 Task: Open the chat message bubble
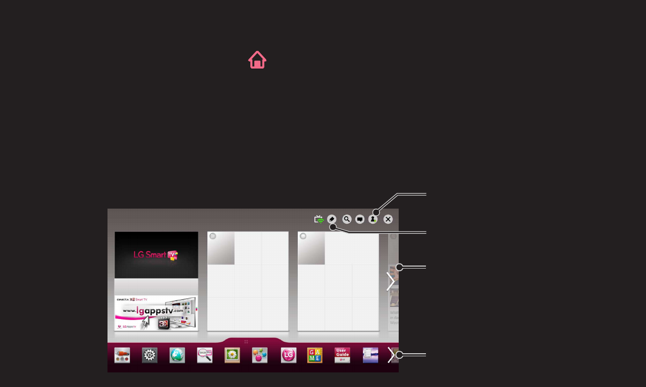(x=359, y=219)
